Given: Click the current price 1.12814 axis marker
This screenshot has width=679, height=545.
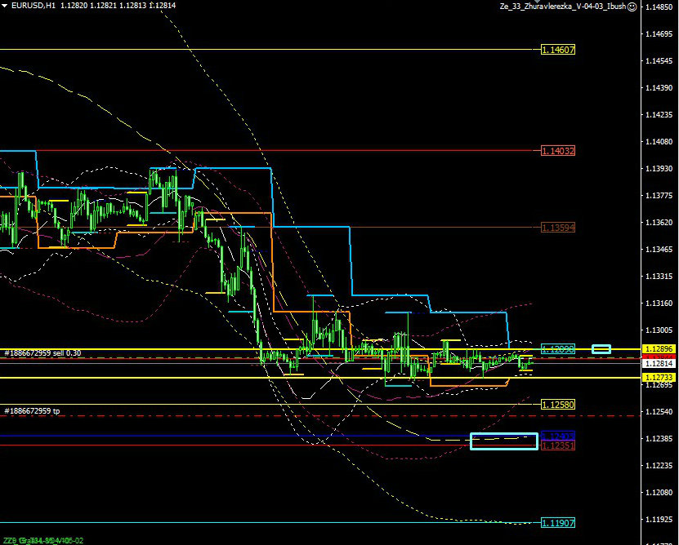Looking at the screenshot, I should [660, 364].
